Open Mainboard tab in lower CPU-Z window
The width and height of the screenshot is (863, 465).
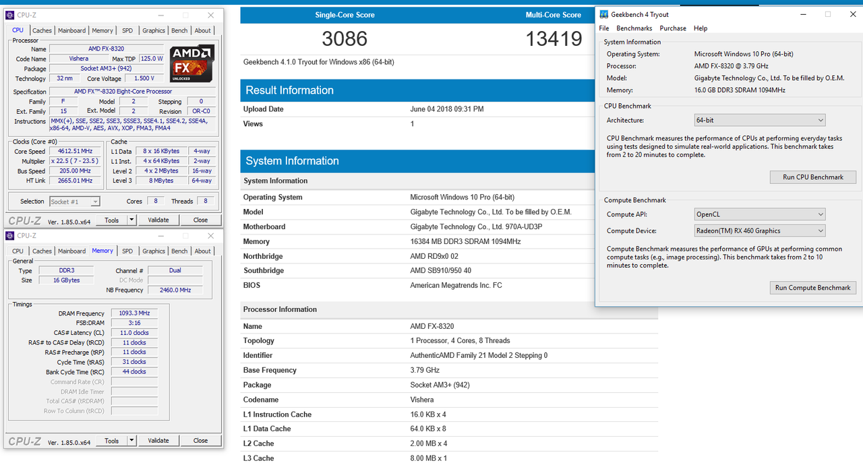71,251
